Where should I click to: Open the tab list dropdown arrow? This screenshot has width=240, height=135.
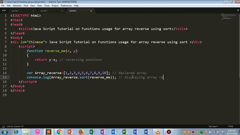[238, 10]
